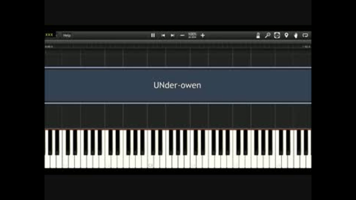The height and width of the screenshot is (200, 356).
Task: Open the Help menu
Action: pos(67,36)
